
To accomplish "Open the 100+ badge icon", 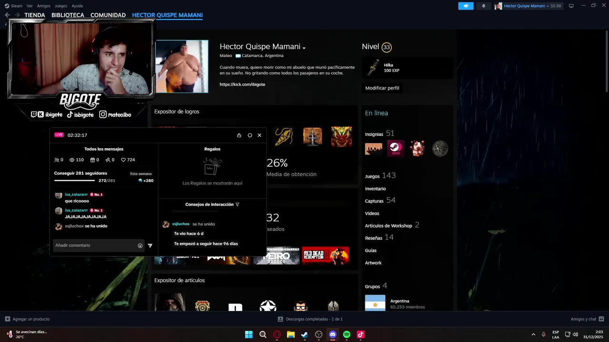I will (373, 149).
